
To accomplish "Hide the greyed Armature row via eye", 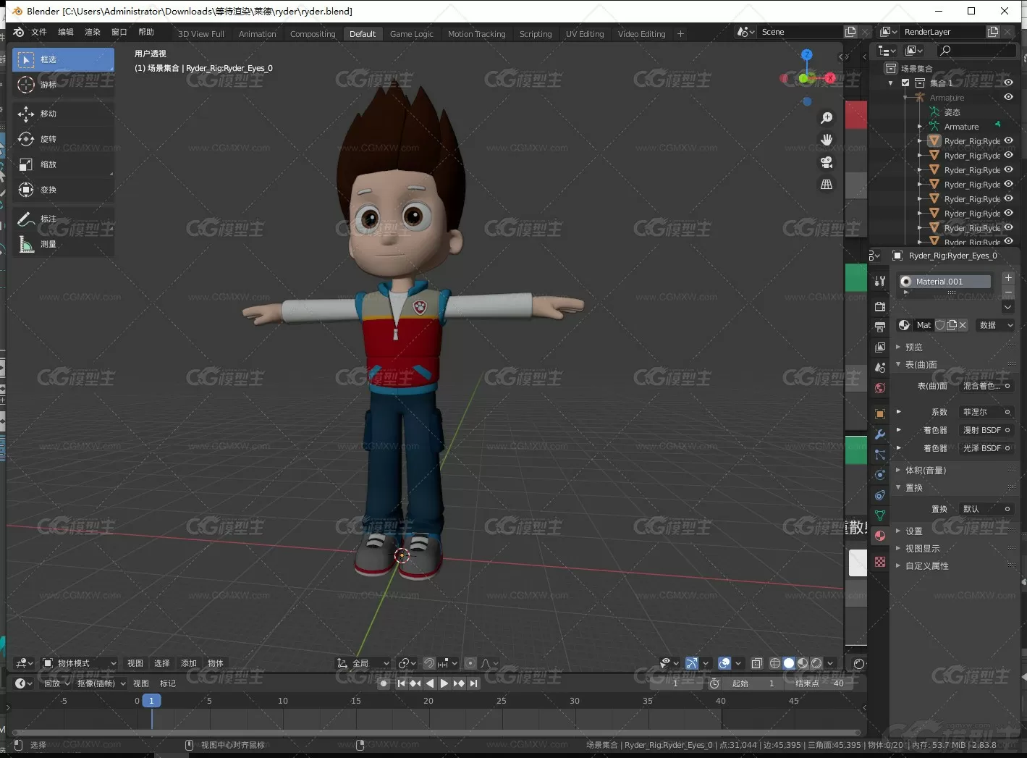I will 1008,97.
